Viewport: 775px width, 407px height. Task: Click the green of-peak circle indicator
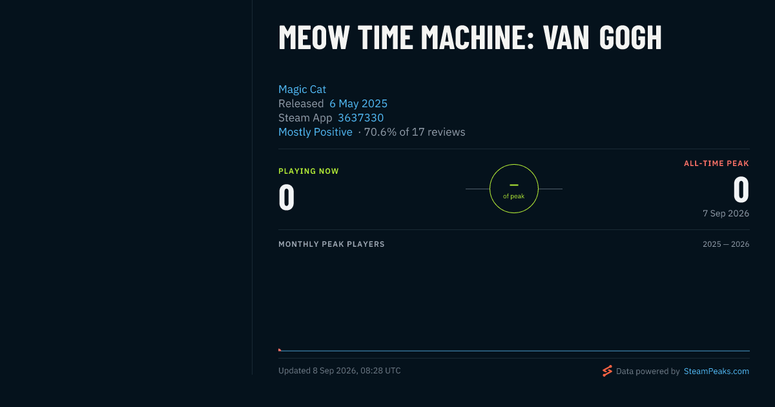[514, 189]
